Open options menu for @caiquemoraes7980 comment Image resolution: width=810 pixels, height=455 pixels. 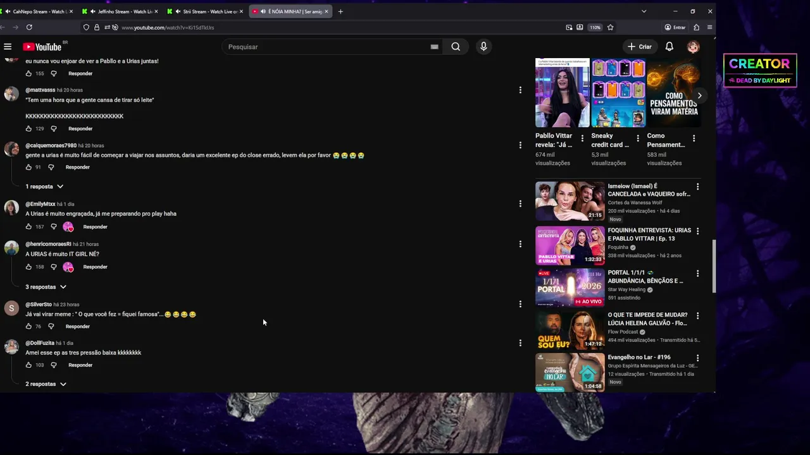[x=520, y=145]
